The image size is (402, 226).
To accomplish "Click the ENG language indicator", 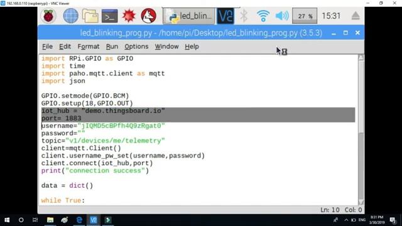I will pyautogui.click(x=362, y=220).
